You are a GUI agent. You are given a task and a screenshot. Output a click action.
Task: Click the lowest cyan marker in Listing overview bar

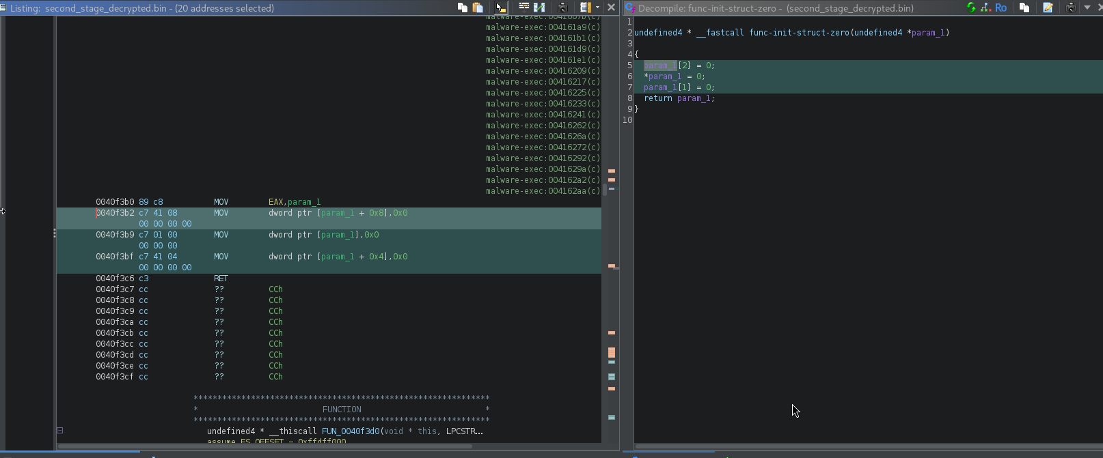(612, 417)
